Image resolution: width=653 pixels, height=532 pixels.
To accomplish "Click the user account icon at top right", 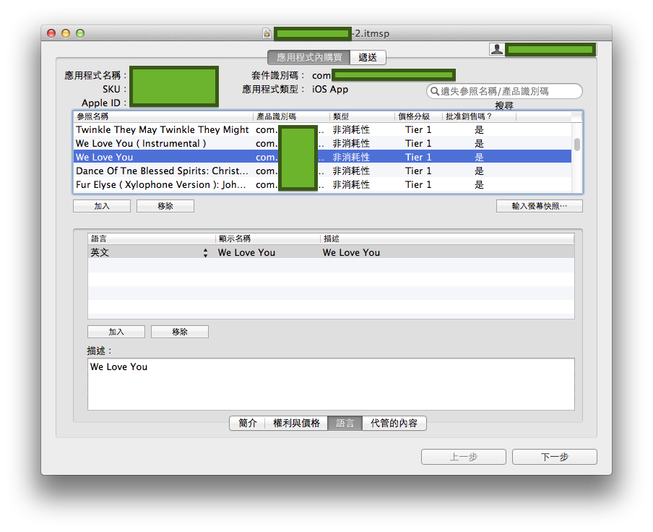I will 497,49.
